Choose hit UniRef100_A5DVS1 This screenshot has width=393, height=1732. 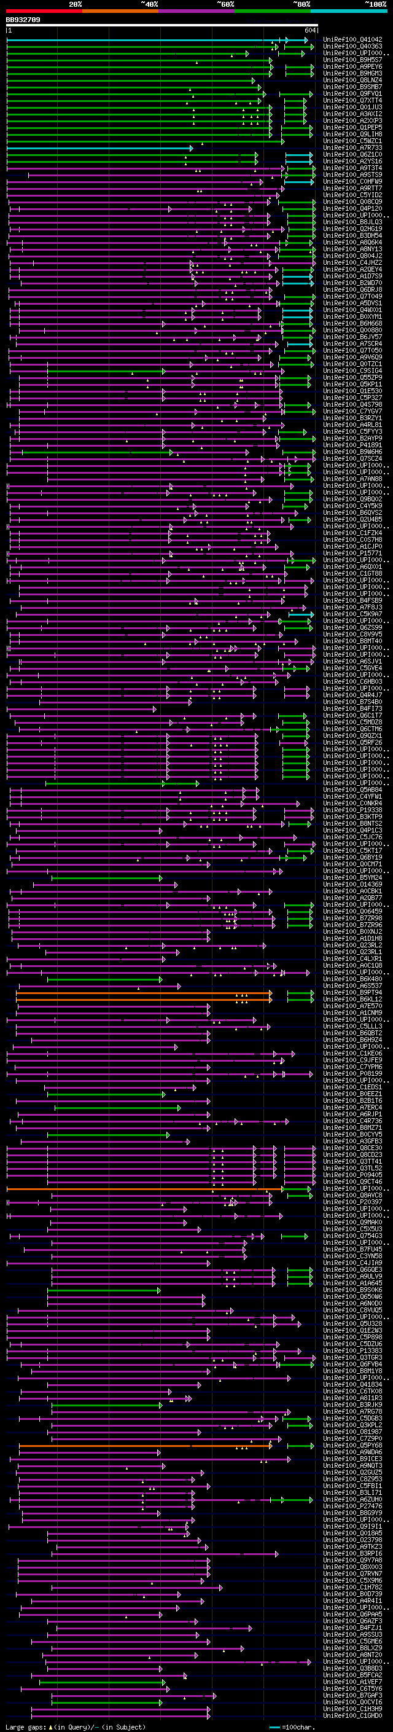[x=352, y=304]
